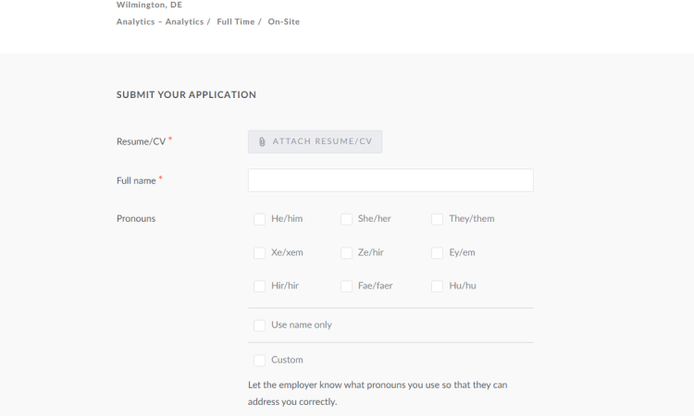
Task: Enable the Xe/xem checkbox
Action: (x=259, y=253)
